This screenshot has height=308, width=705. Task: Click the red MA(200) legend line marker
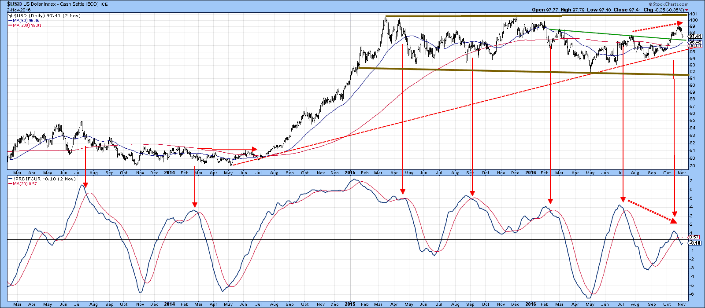coord(10,26)
